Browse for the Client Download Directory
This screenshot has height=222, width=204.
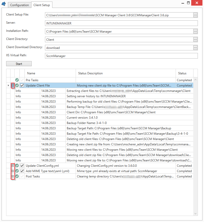[x=195, y=48]
